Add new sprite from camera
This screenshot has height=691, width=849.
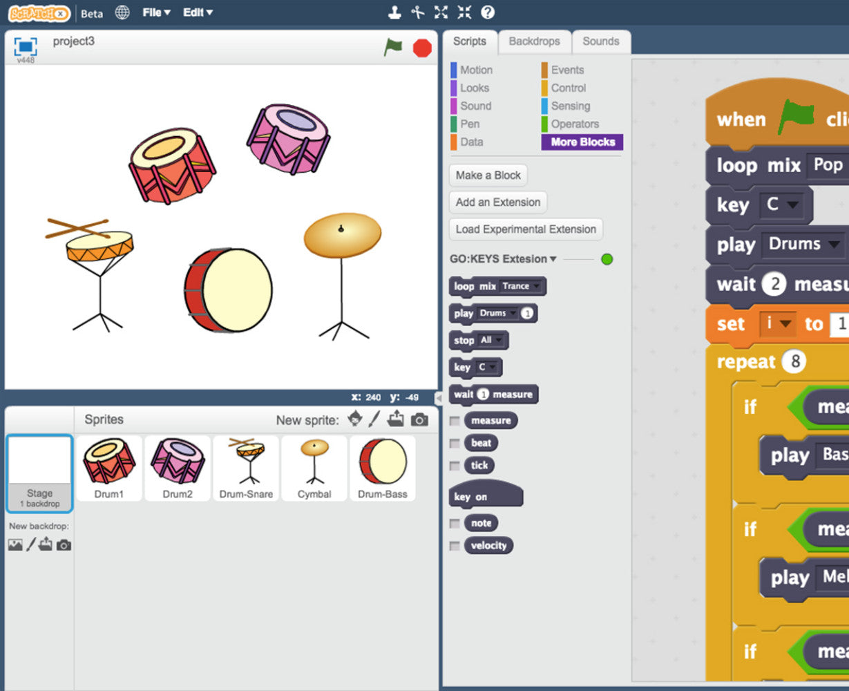[419, 419]
